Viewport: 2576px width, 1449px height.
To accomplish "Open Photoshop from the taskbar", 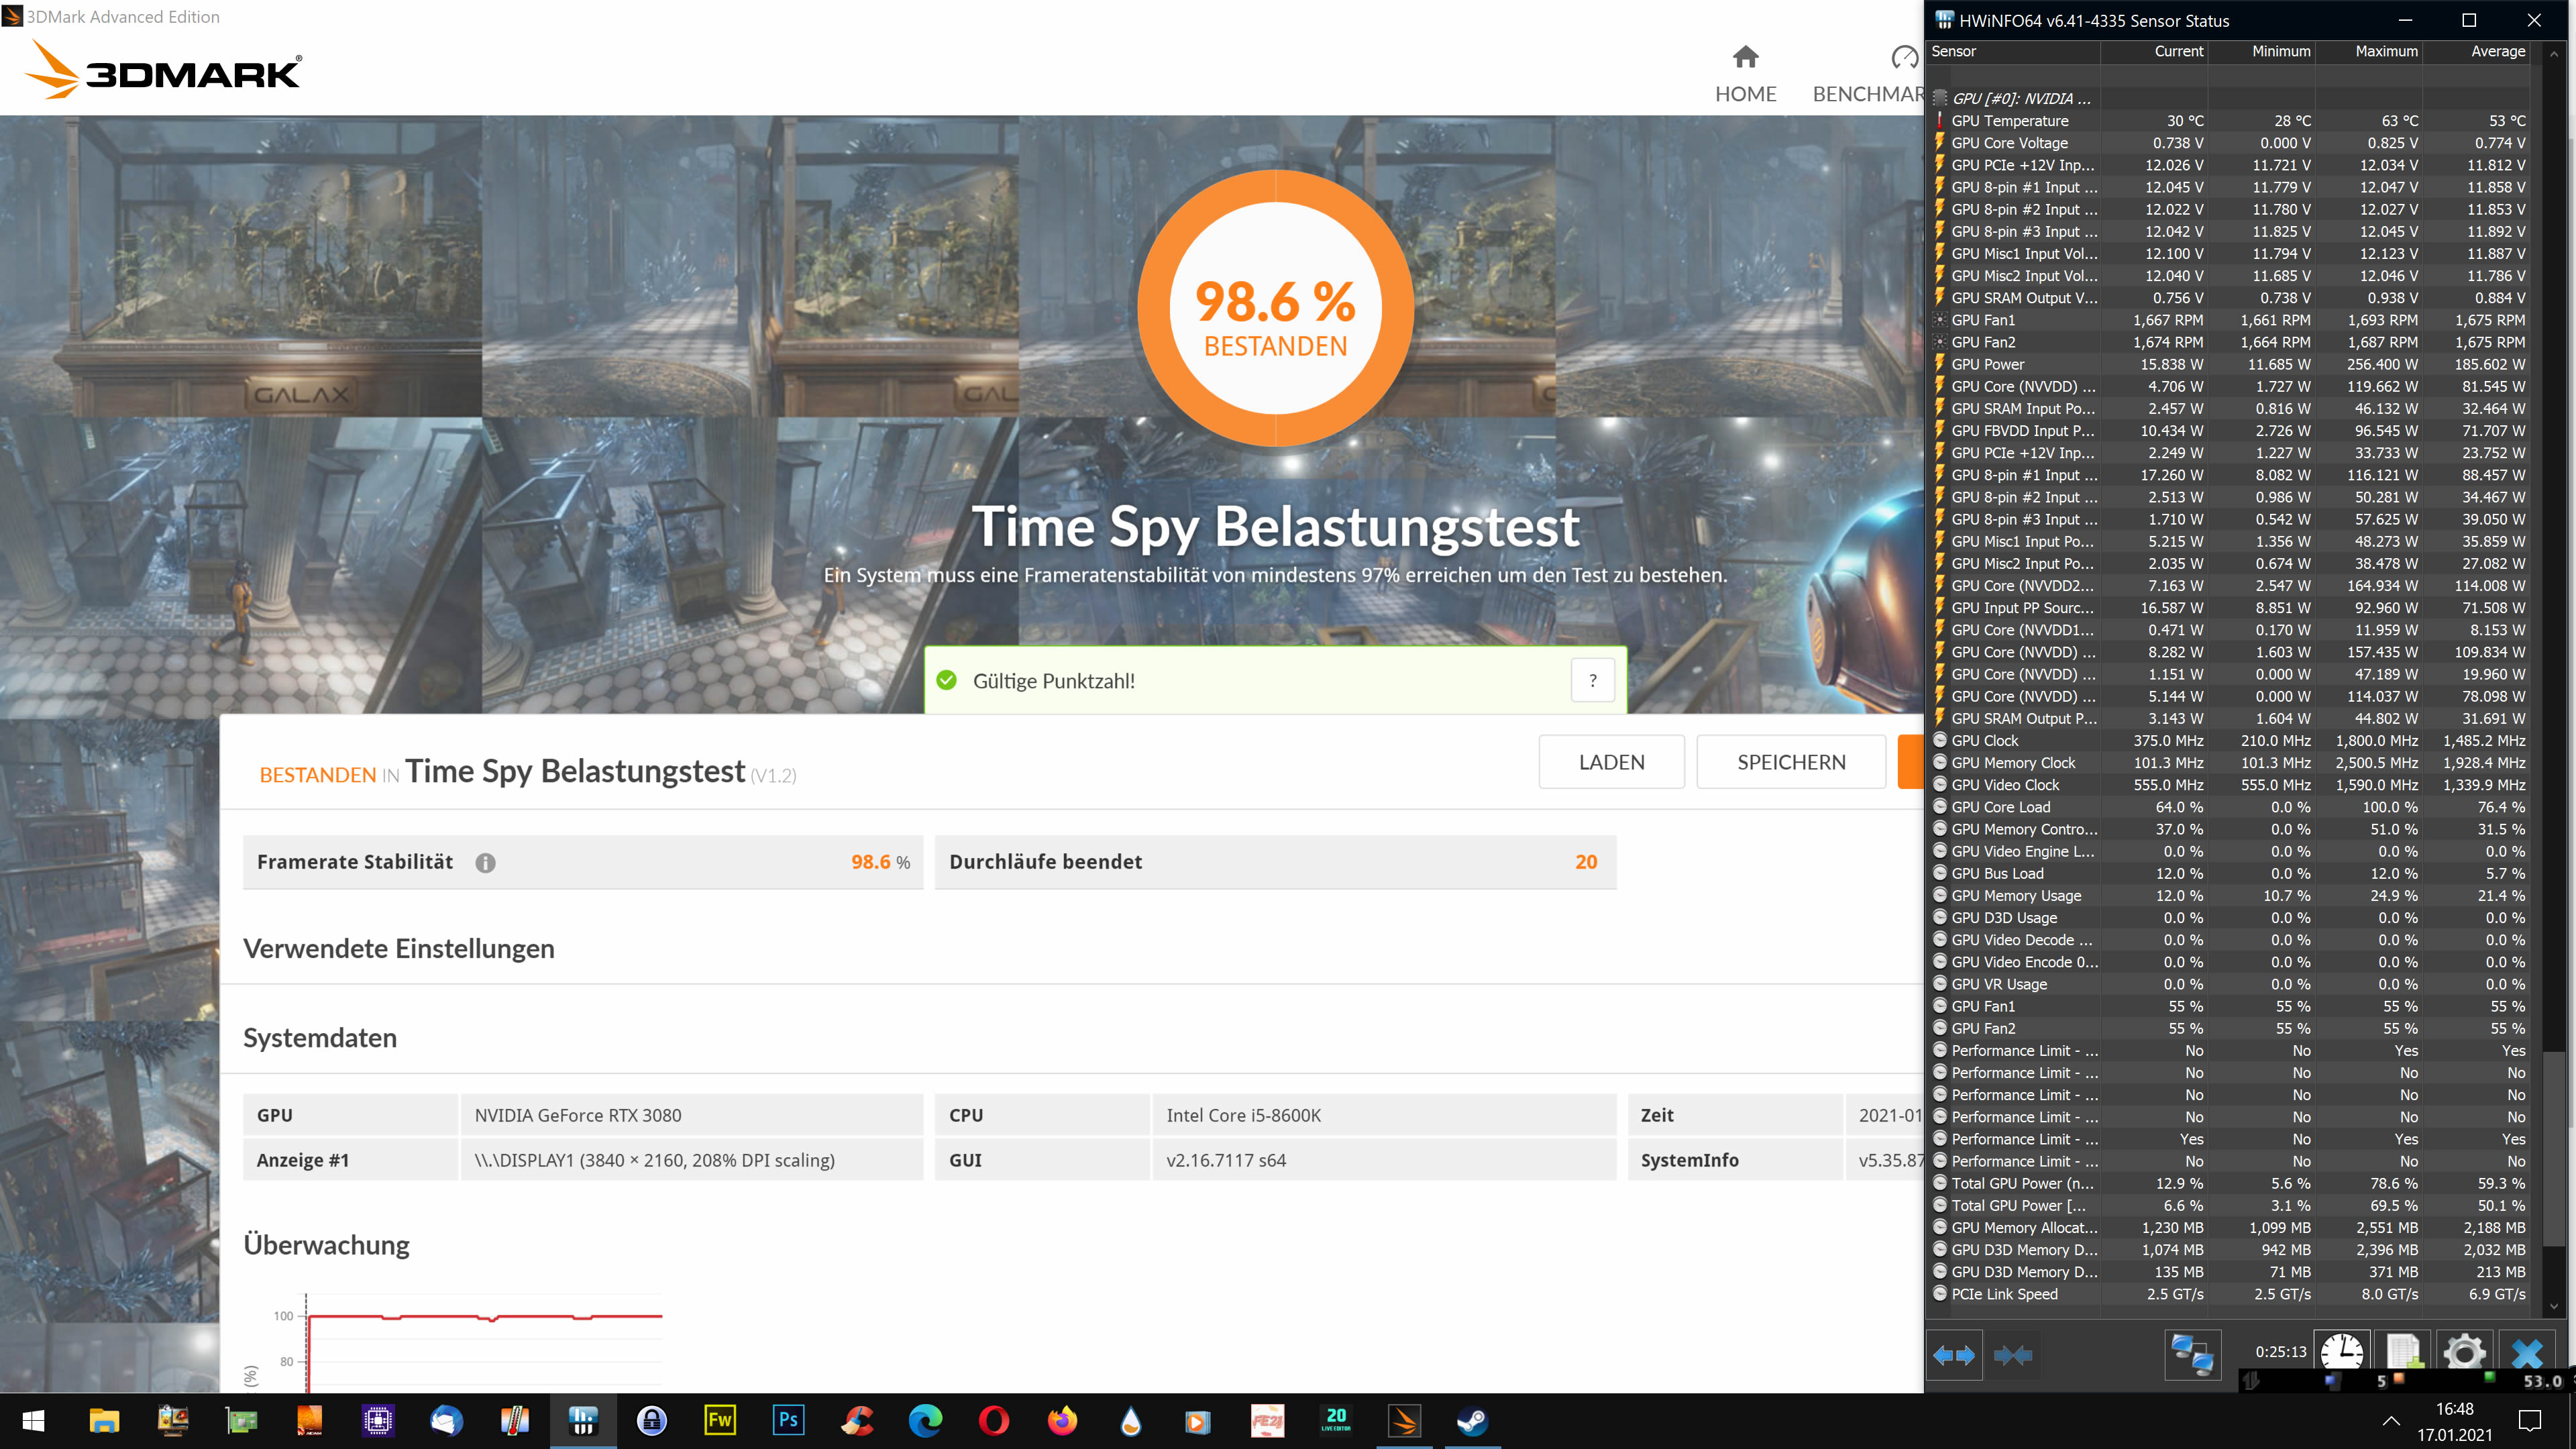I will click(790, 1420).
